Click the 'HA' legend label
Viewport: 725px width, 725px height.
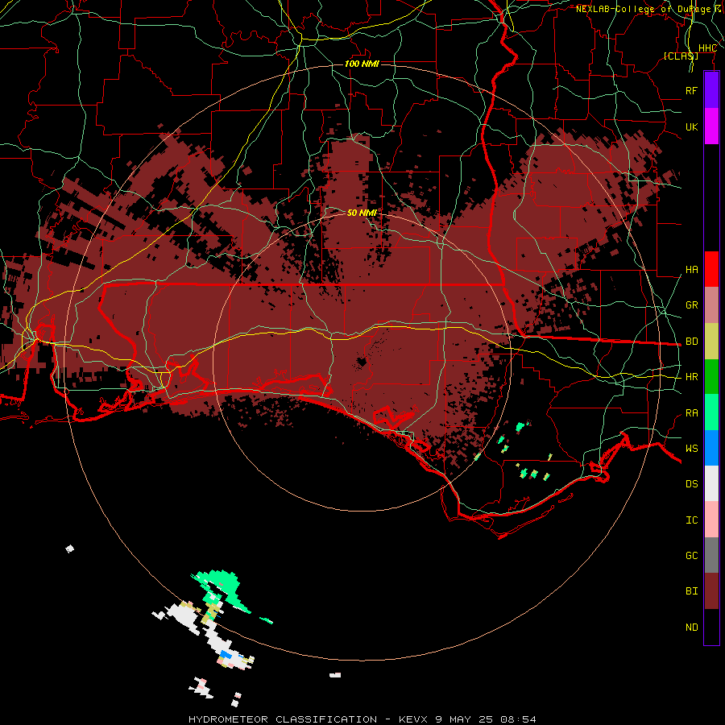691,269
